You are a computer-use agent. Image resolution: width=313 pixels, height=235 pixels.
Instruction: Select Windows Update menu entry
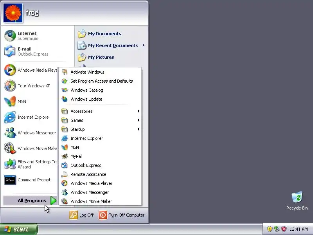click(101, 99)
